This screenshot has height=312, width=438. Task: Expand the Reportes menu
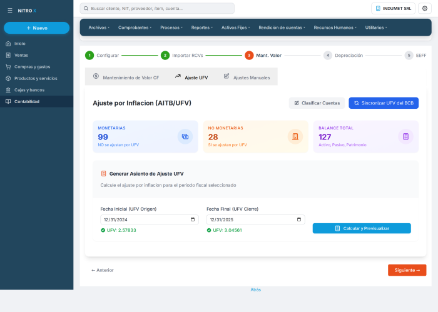202,28
